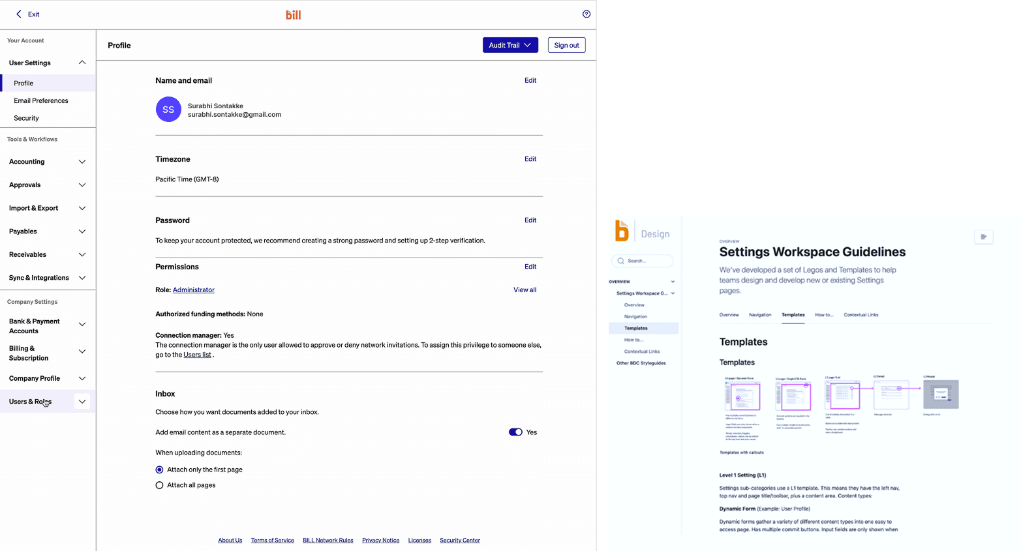Open Terms of Service footer link

pyautogui.click(x=273, y=541)
